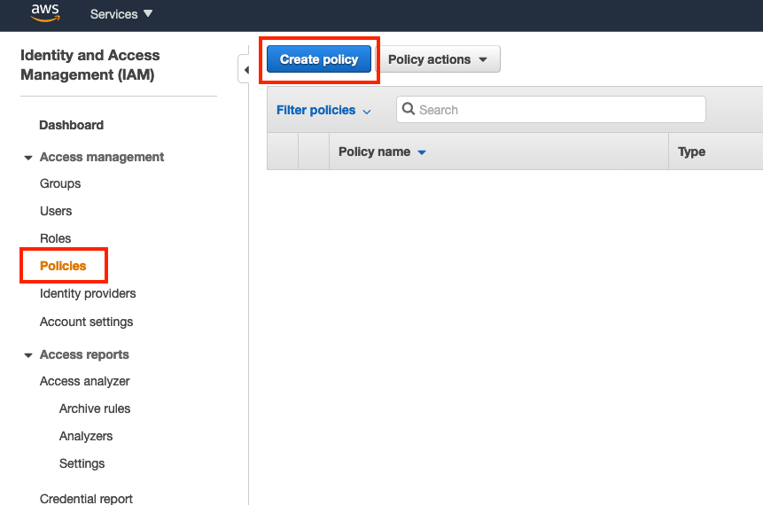
Task: Click the search magnifier icon
Action: pyautogui.click(x=409, y=109)
